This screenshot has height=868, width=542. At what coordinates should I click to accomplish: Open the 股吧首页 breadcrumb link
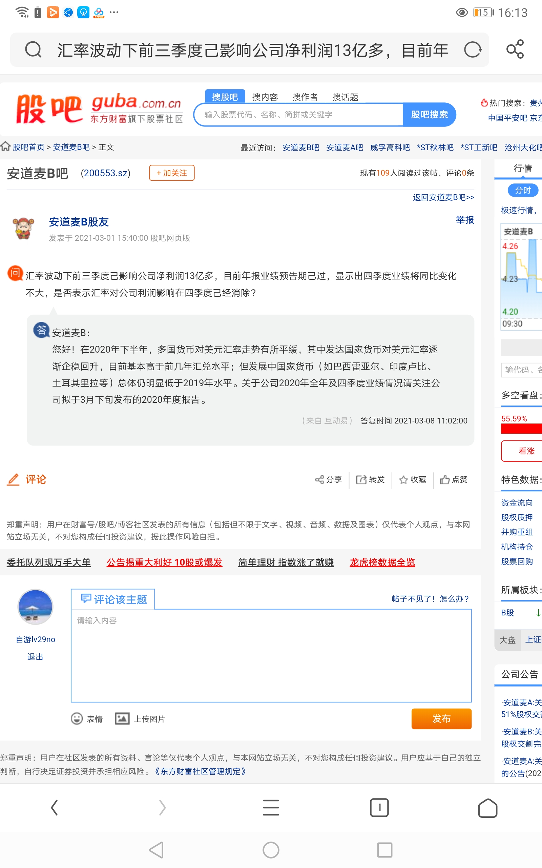click(29, 147)
